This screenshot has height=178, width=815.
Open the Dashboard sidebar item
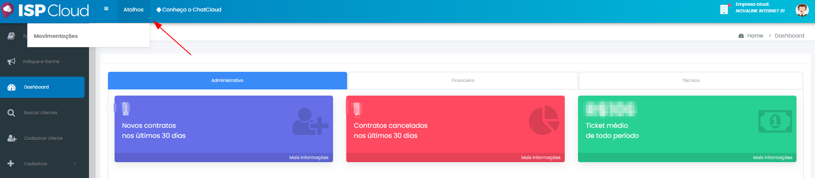(37, 87)
